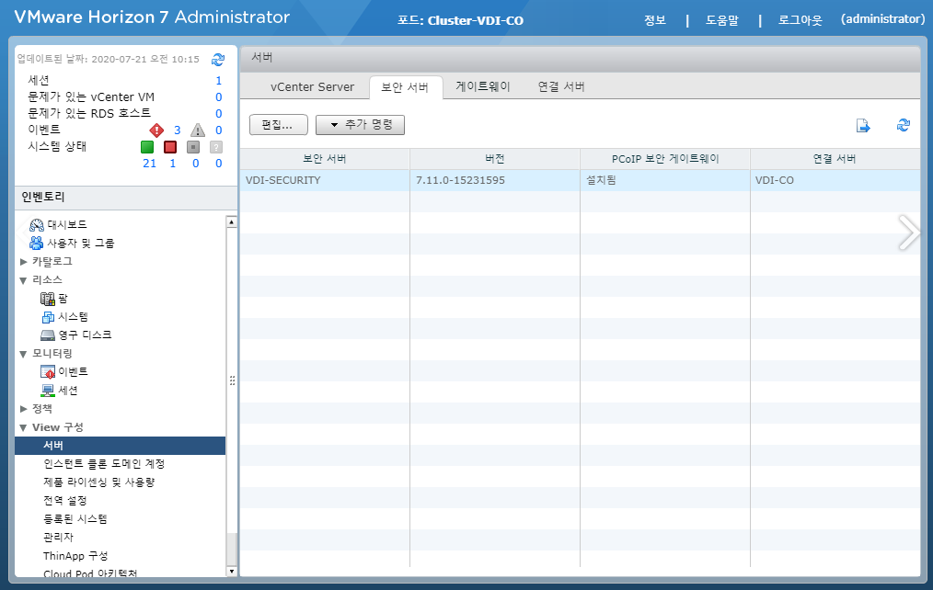Click event error count 3

[x=177, y=130]
